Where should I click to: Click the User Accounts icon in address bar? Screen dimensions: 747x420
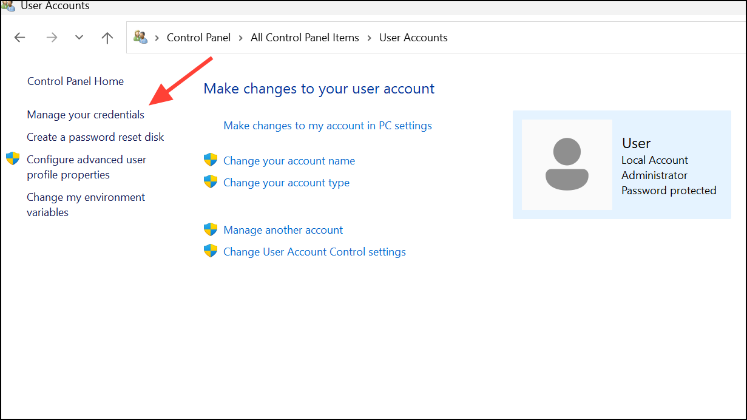pos(141,37)
